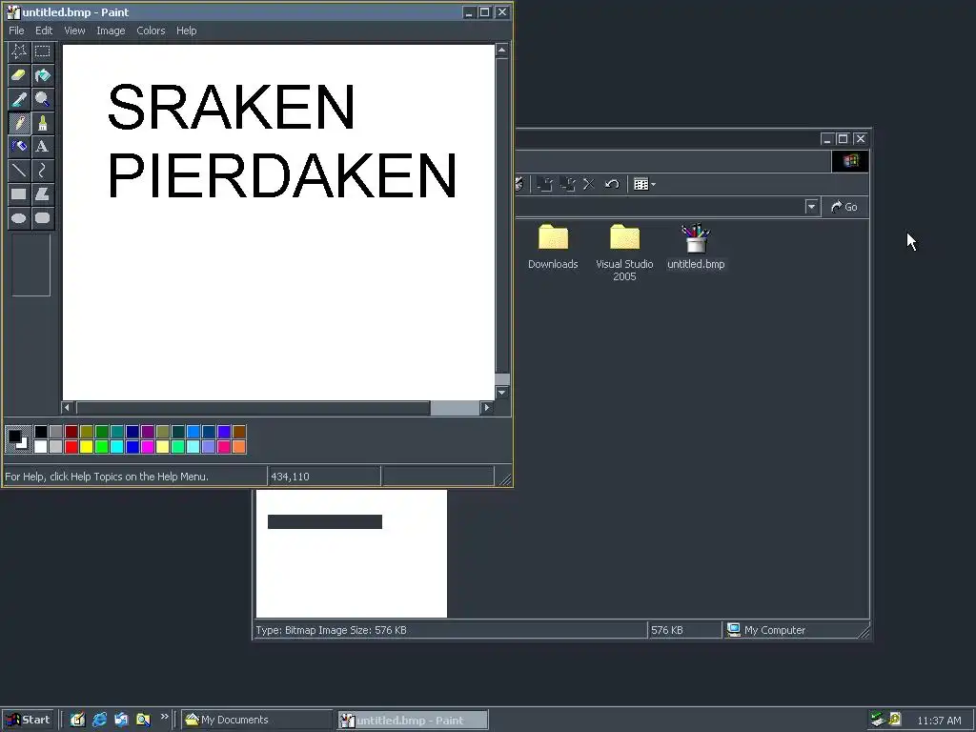The width and height of the screenshot is (976, 732).
Task: Choose the black color swatch
Action: click(x=40, y=432)
